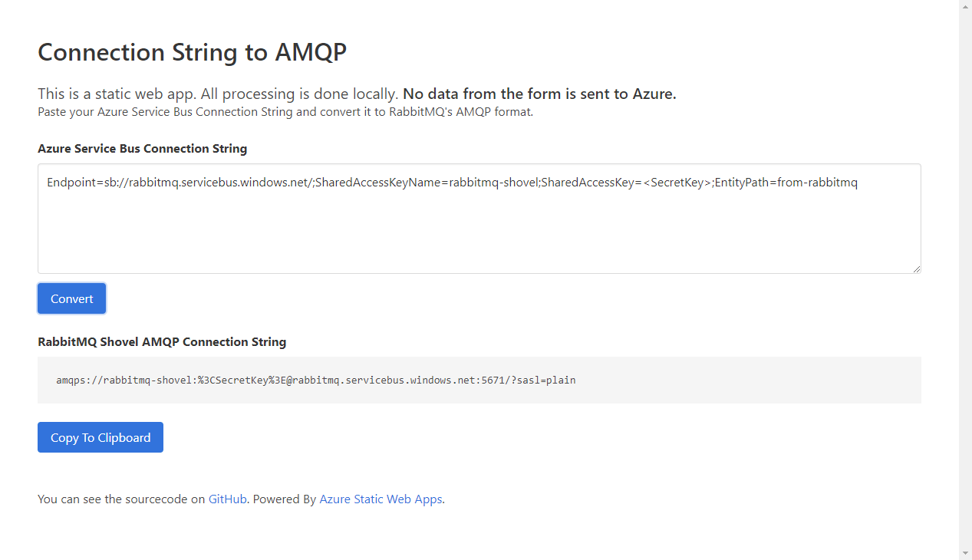Click the page scrollbar down arrow
972x560 pixels.
(x=965, y=553)
